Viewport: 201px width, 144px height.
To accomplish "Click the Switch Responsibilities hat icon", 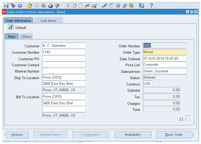I will [44, 6].
